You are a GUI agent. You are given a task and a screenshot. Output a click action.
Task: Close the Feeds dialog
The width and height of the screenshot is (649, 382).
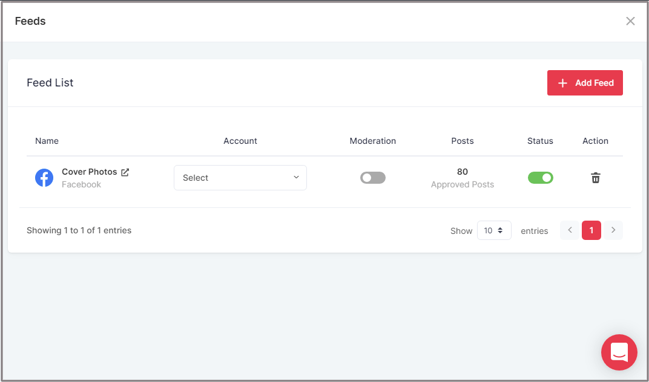pyautogui.click(x=630, y=21)
